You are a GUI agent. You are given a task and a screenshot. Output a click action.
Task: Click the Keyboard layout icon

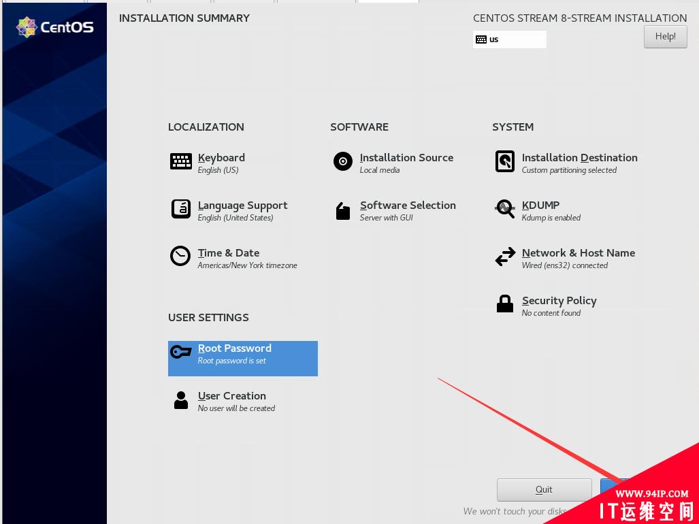pyautogui.click(x=180, y=161)
